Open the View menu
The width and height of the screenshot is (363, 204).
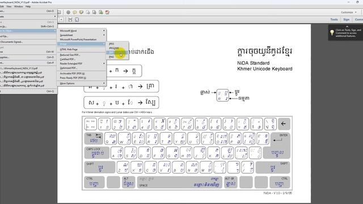pyautogui.click(x=9, y=6)
